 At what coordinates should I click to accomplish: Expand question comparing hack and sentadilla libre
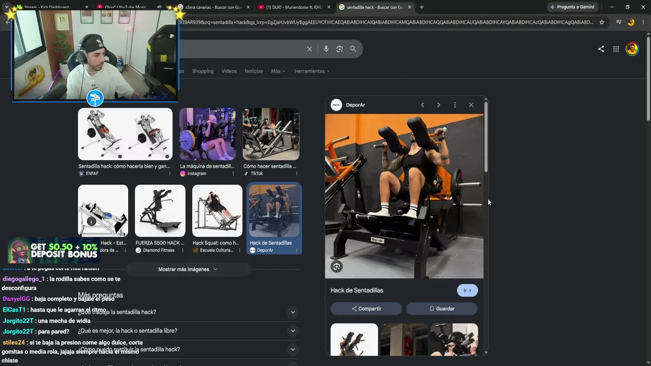pyautogui.click(x=188, y=331)
